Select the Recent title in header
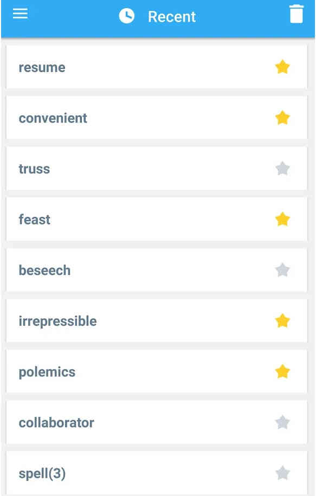316x496 pixels. tap(172, 17)
